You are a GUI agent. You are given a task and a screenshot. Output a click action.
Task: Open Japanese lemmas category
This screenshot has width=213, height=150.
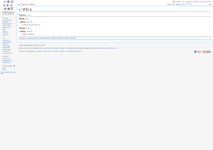[32, 38]
